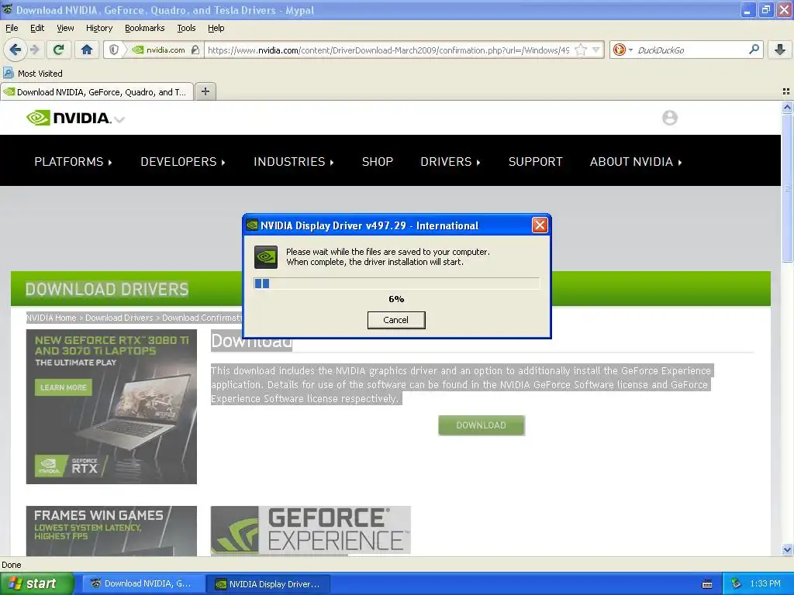Expand the DEVELOPERS navigation menu
794x595 pixels.
pos(183,161)
